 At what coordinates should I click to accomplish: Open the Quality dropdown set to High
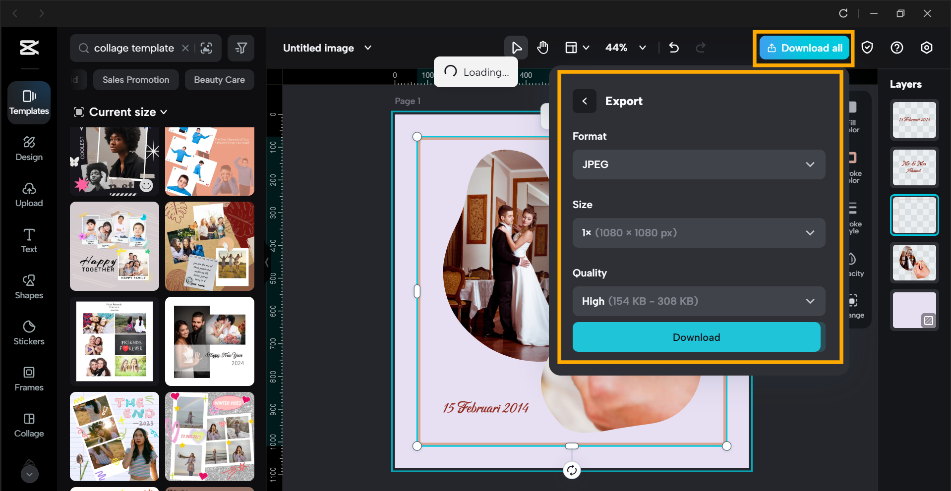tap(698, 301)
